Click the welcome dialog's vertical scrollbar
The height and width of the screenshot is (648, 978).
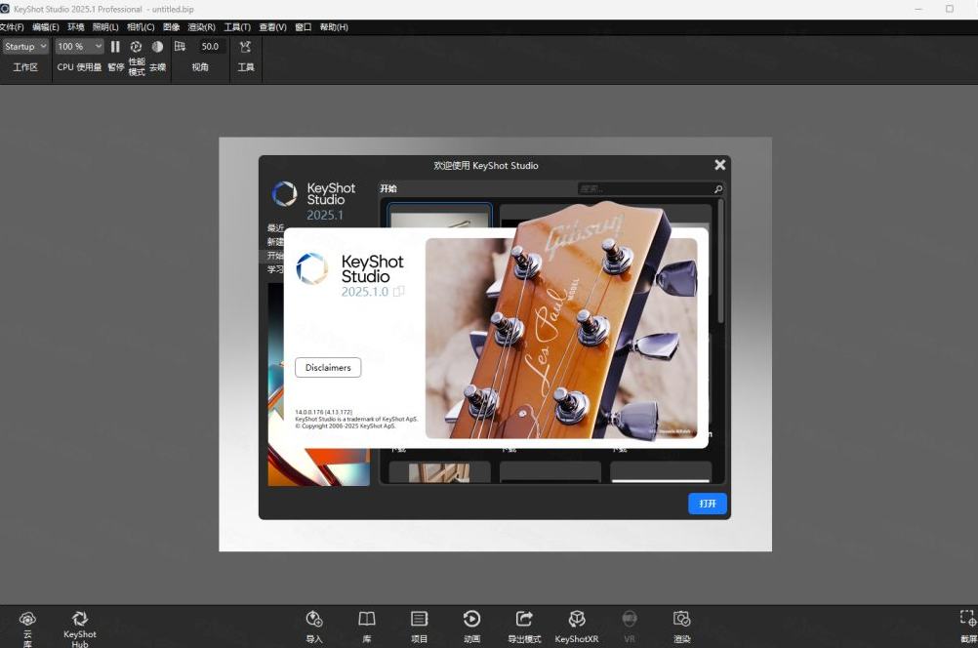pyautogui.click(x=720, y=261)
